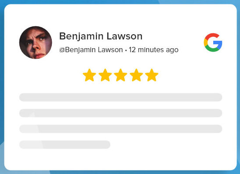Viewport: 240px width, 174px height.
Task: Click the third placeholder review text line
Action: (121, 129)
